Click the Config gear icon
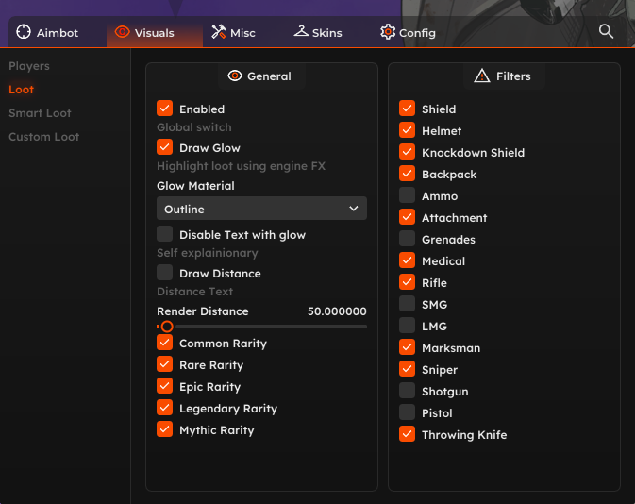 [x=387, y=32]
